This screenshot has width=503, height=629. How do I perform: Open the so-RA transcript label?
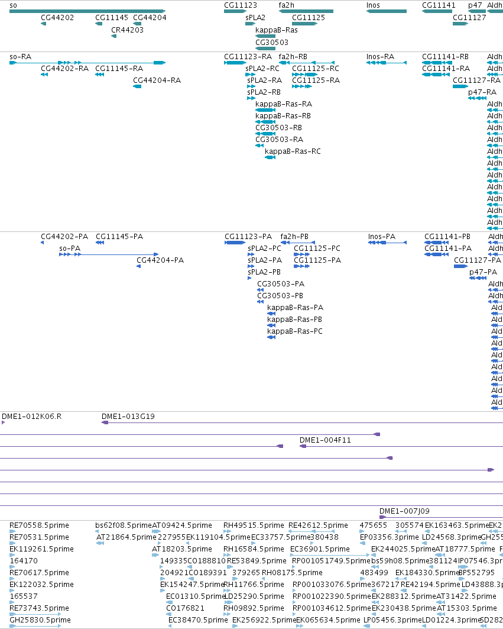point(21,57)
